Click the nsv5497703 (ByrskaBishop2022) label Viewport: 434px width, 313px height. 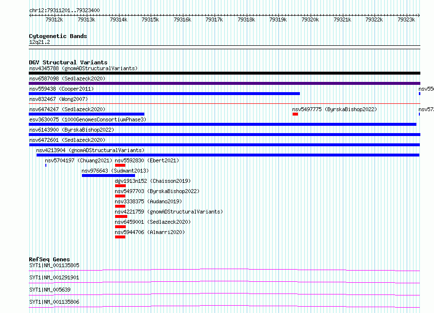point(157,191)
